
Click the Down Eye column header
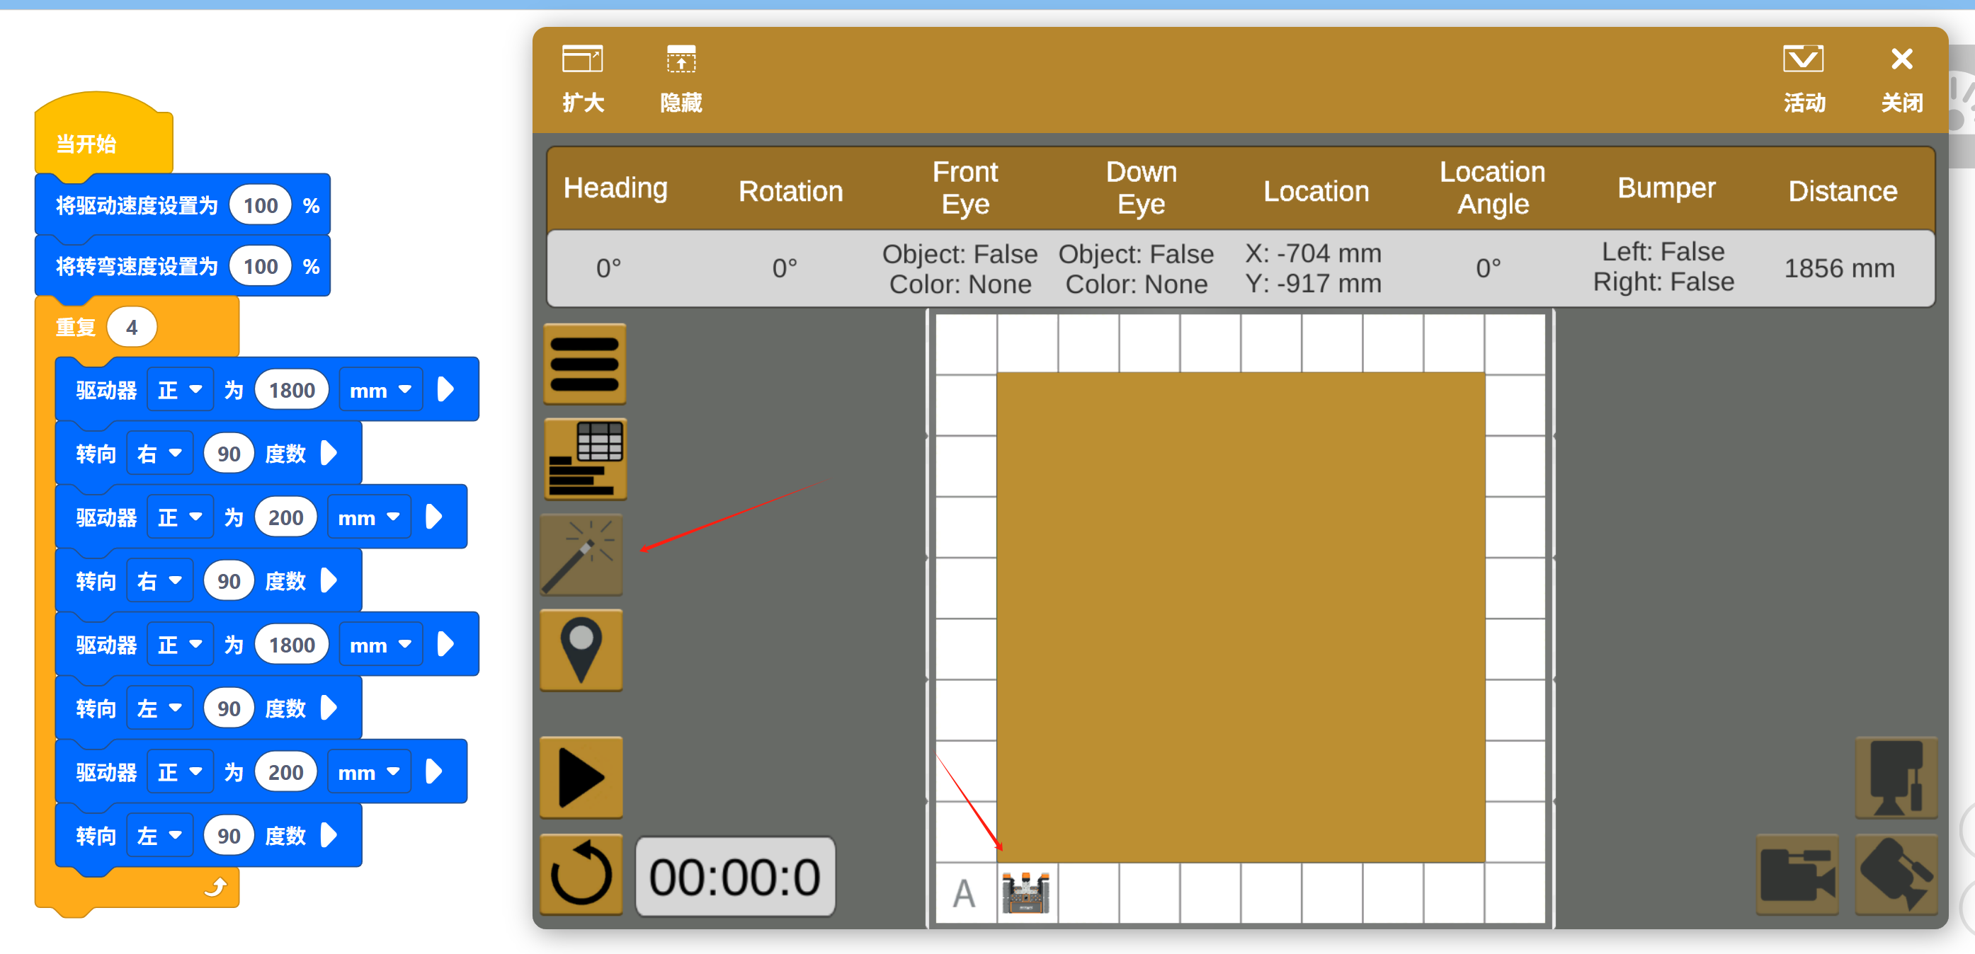pos(1141,188)
